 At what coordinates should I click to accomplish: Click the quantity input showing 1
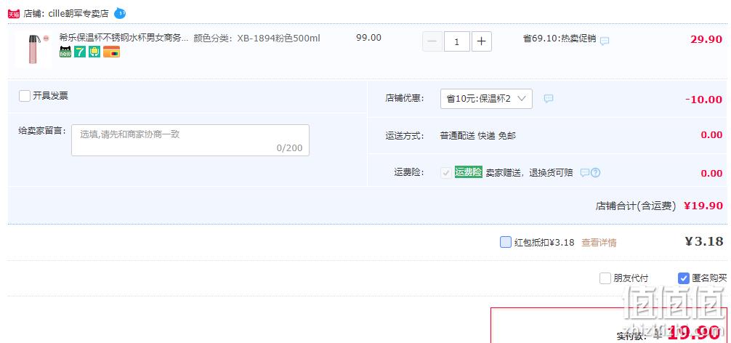(x=457, y=41)
